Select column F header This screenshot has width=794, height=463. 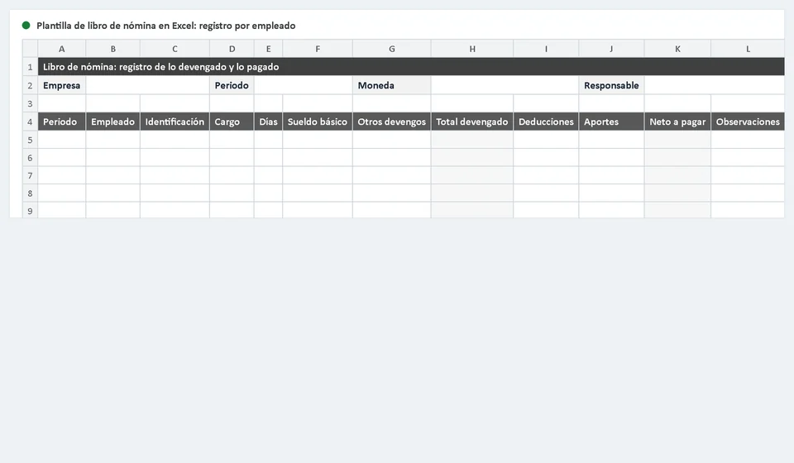point(318,49)
